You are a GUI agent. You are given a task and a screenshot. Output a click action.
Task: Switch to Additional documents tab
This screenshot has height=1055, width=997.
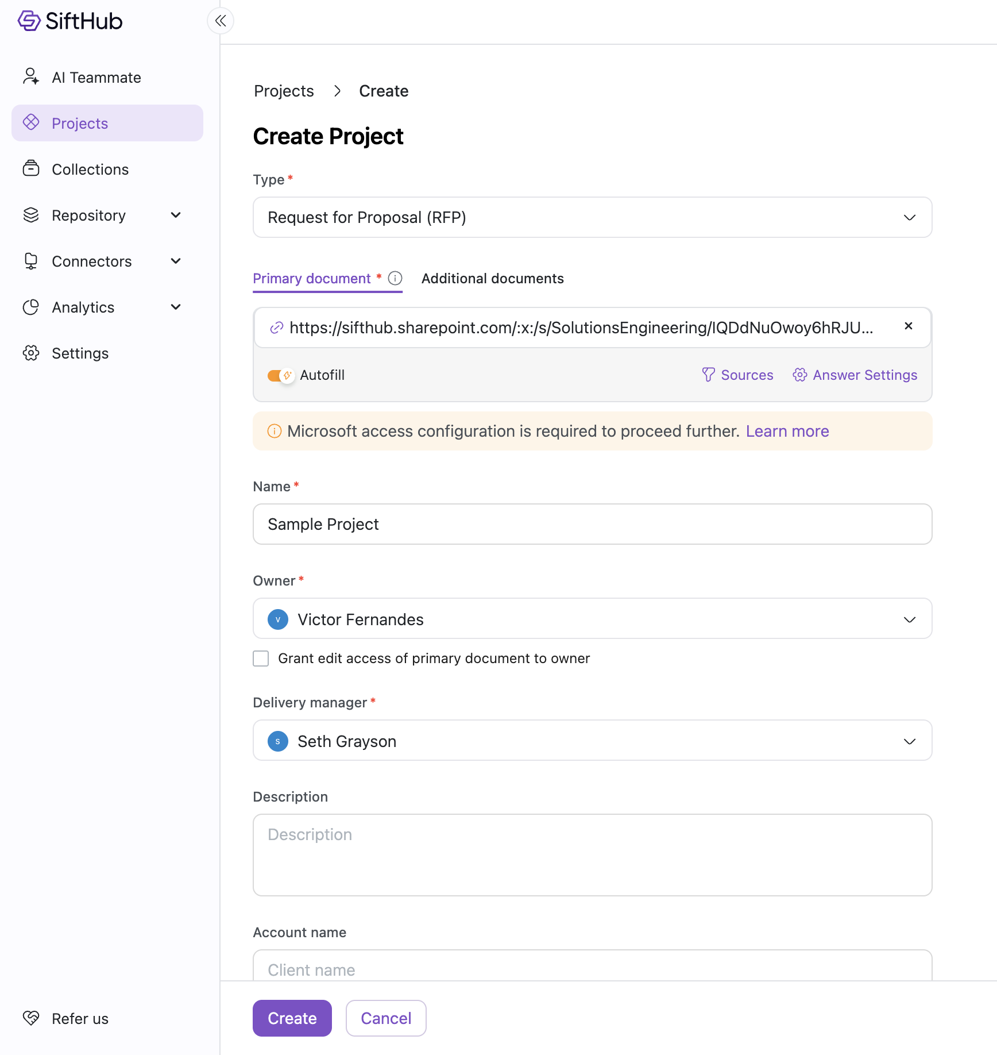point(492,279)
